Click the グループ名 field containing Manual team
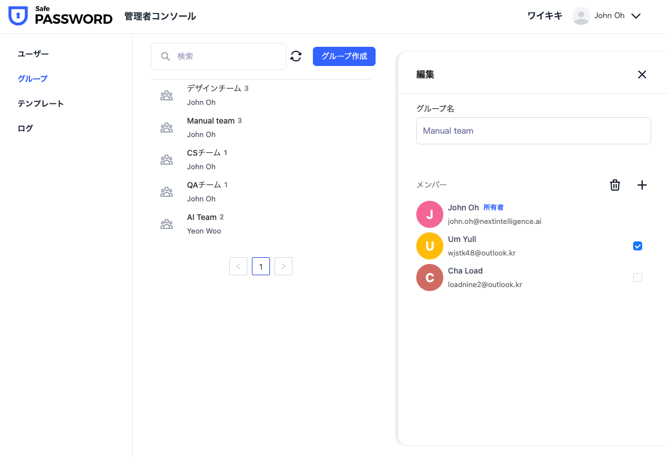Screen dimensions: 667x458 point(533,131)
